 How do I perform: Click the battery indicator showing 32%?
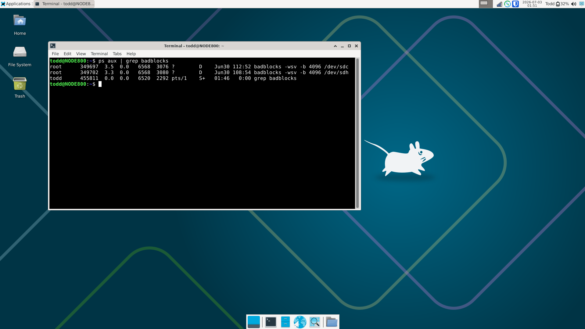(562, 4)
